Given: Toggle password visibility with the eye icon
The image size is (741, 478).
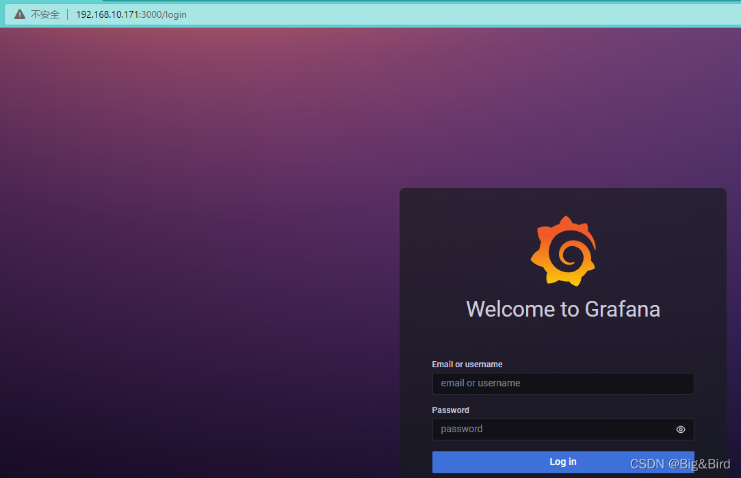Looking at the screenshot, I should coord(681,429).
